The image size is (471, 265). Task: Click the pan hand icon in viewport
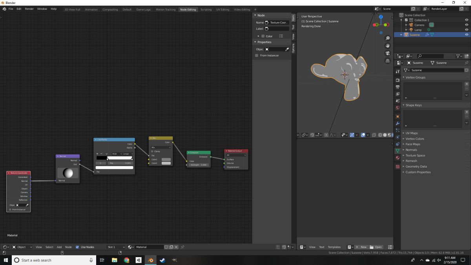click(x=388, y=46)
